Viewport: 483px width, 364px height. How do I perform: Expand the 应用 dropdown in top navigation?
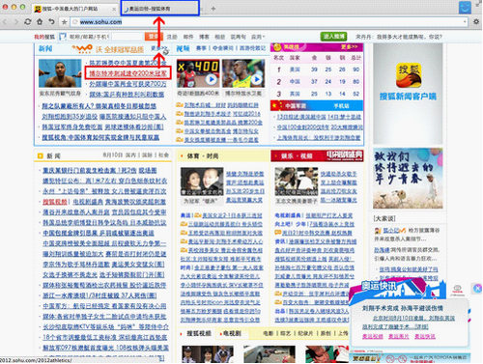(x=258, y=37)
